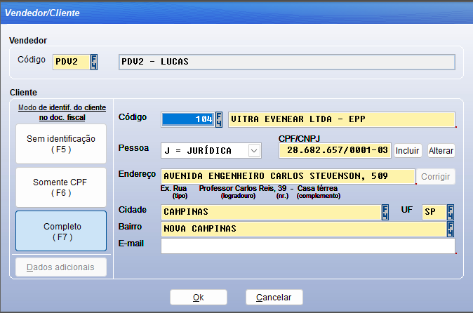Open the F4 lookup for UF field
Viewport: 473px width, 313px height.
point(450,211)
